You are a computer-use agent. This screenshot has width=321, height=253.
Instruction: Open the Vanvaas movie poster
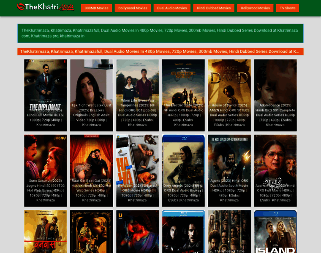click(x=46, y=231)
